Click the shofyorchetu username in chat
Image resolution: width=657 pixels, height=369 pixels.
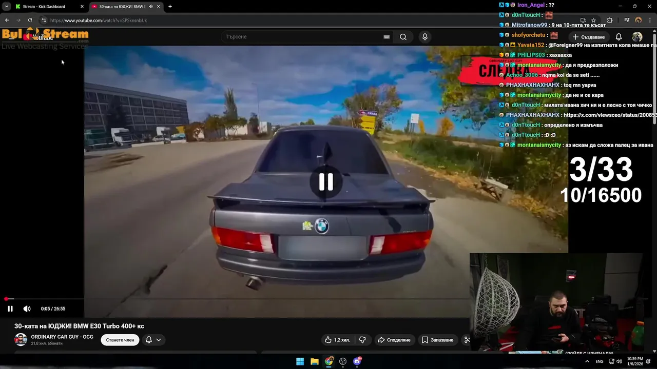(528, 35)
